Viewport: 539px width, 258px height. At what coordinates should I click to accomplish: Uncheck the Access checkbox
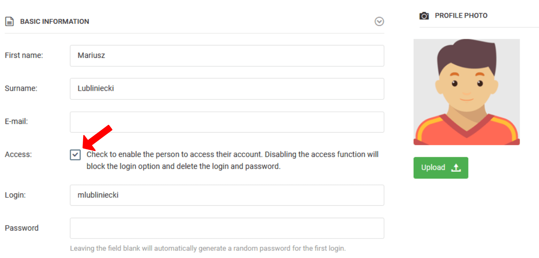click(x=75, y=155)
